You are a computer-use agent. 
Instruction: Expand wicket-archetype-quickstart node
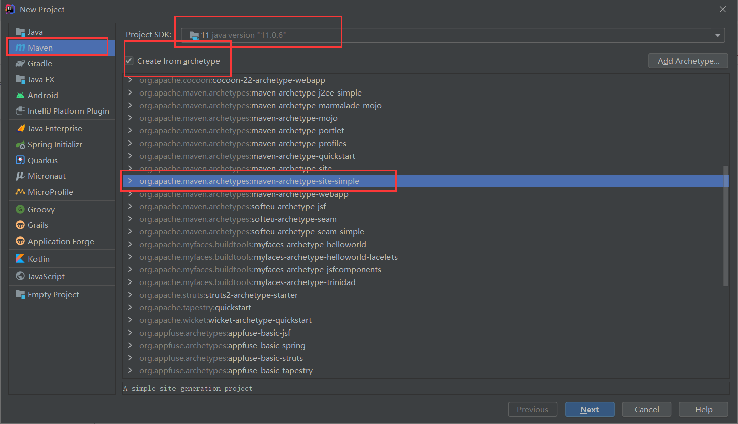pos(130,320)
